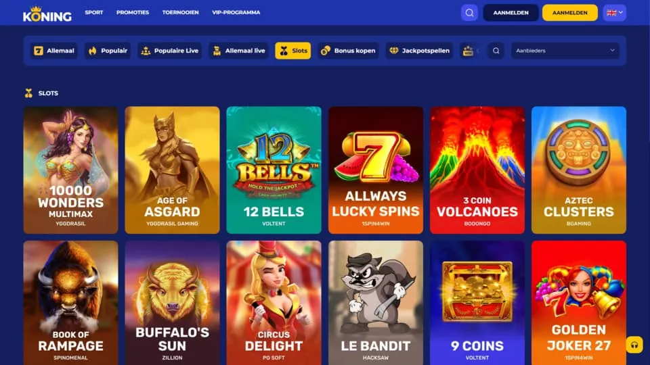Open the Promoties menu item

pos(133,12)
